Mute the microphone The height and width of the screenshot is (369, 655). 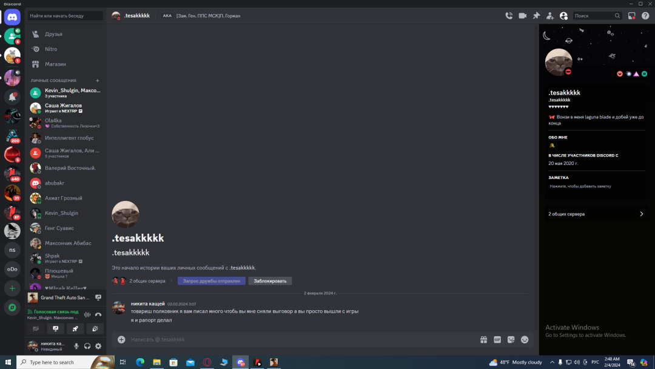click(x=76, y=346)
